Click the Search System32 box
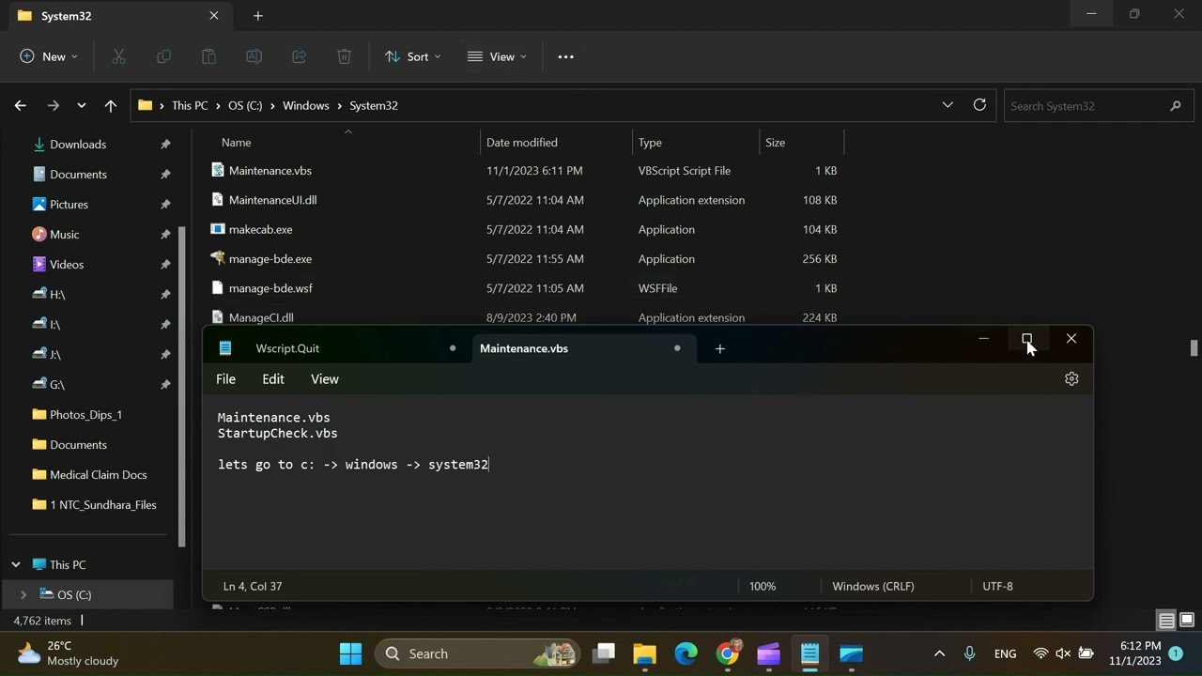 [x=1097, y=105]
